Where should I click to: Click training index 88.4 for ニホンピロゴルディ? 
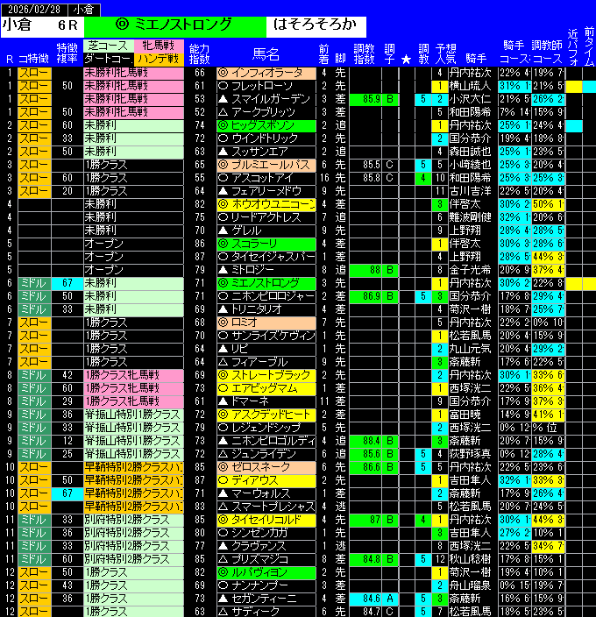[365, 441]
